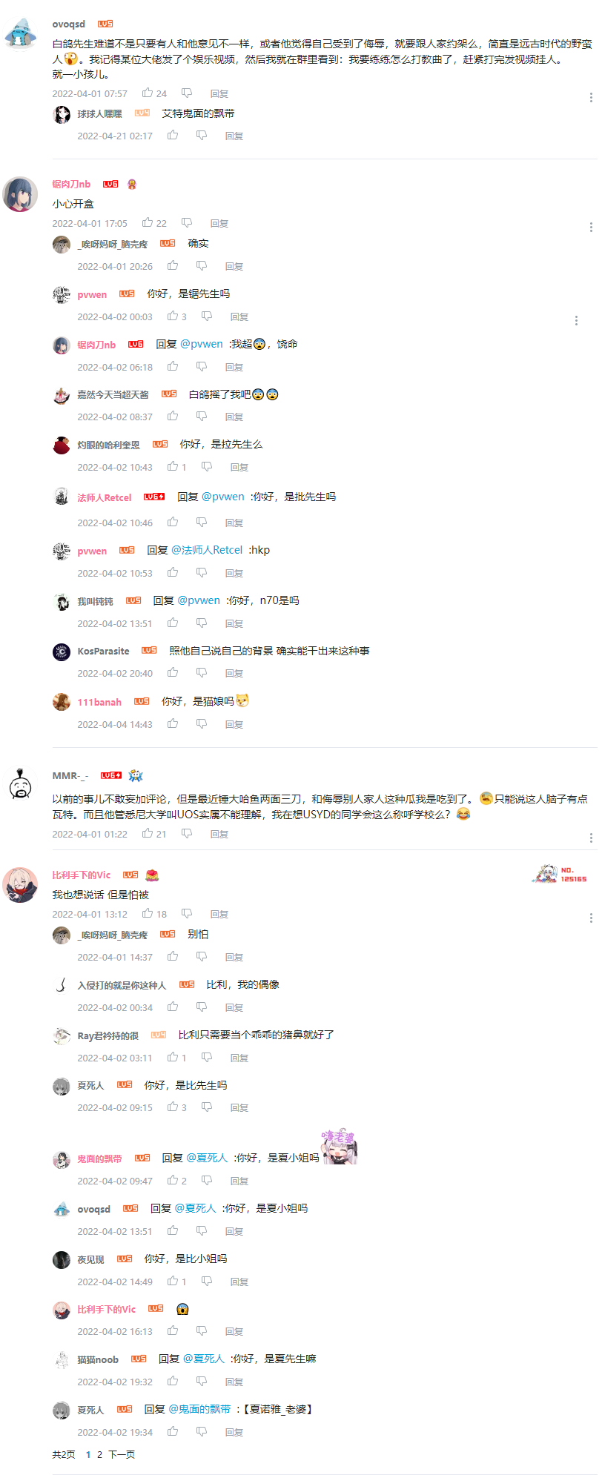Image resolution: width=602 pixels, height=1475 pixels.
Task: Open 锯肉刀nb's profile avatar
Action: click(21, 194)
